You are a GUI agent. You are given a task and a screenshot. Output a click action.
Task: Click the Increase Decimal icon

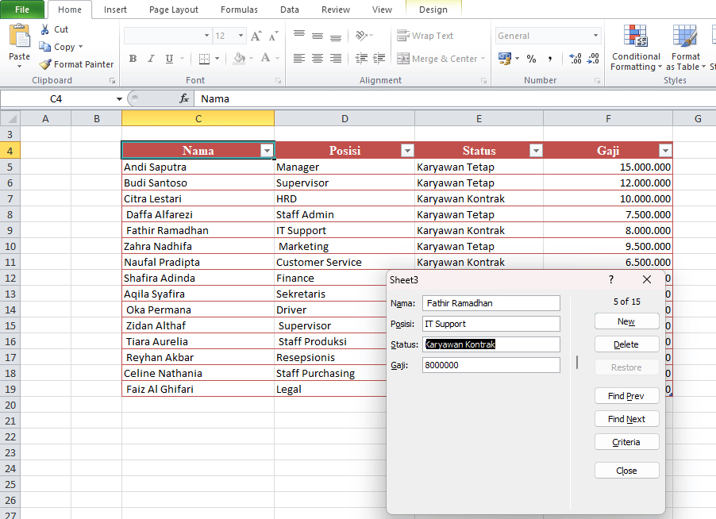point(575,59)
